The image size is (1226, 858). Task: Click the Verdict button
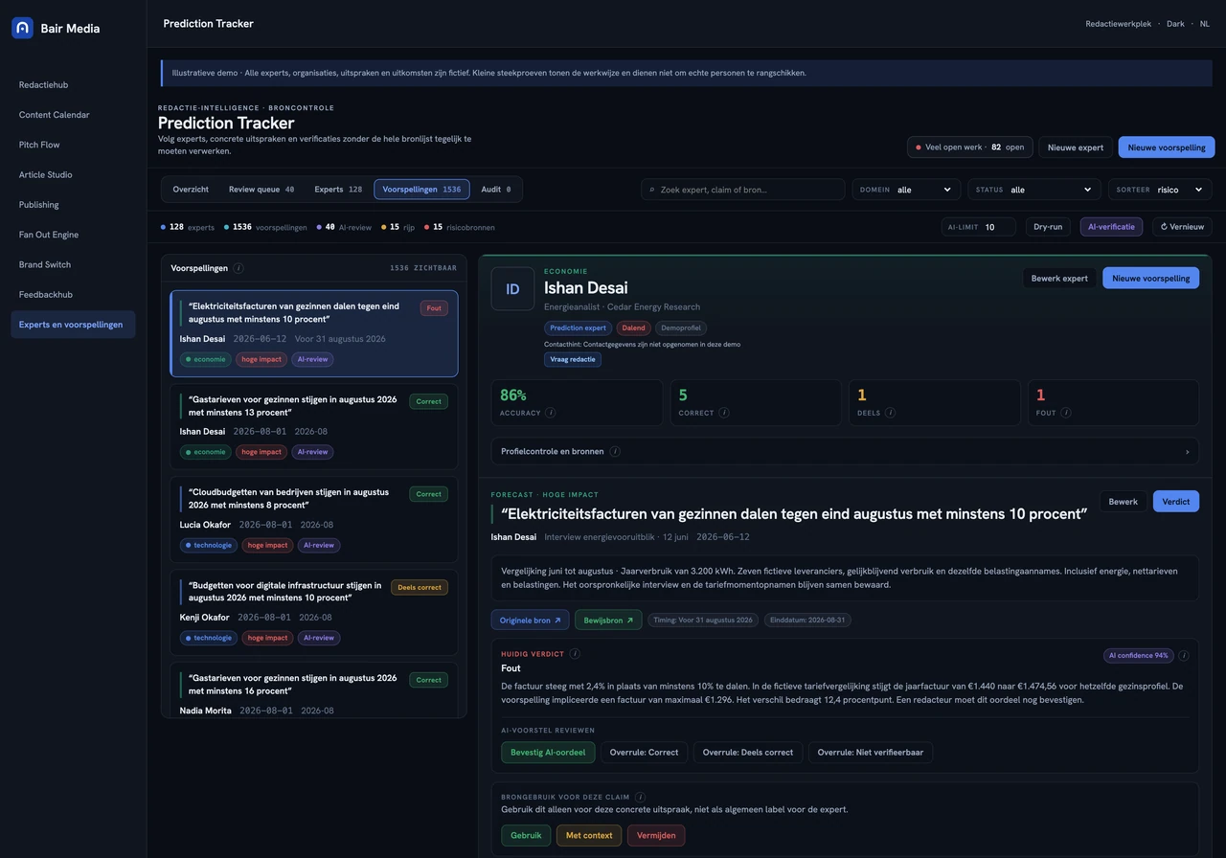[x=1176, y=501]
